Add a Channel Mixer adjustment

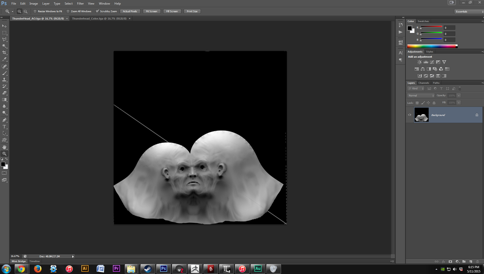click(441, 69)
